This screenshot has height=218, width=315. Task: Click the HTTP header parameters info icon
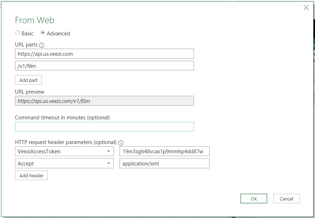click(121, 143)
